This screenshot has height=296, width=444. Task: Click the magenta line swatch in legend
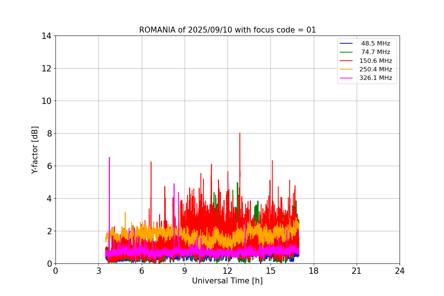346,78
